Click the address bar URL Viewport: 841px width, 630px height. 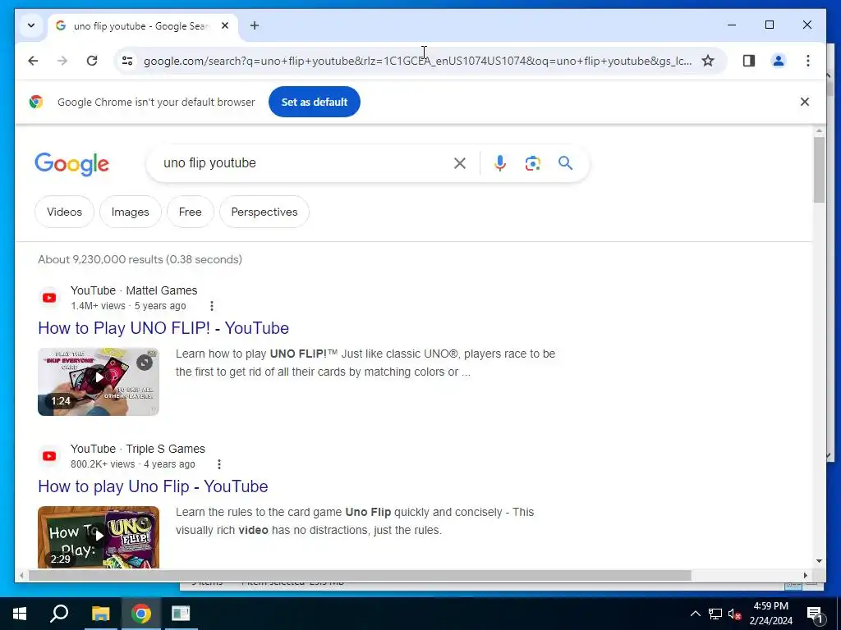(417, 61)
